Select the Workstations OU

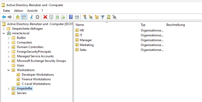click(26, 70)
